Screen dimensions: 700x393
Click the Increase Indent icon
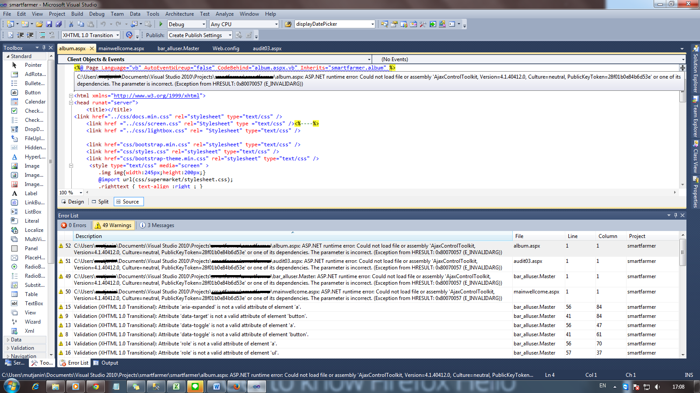tap(30, 35)
